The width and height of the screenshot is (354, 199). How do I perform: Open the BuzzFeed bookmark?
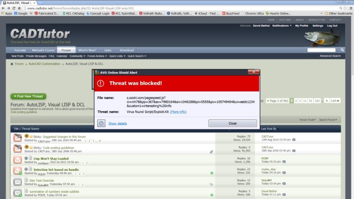(231, 13)
